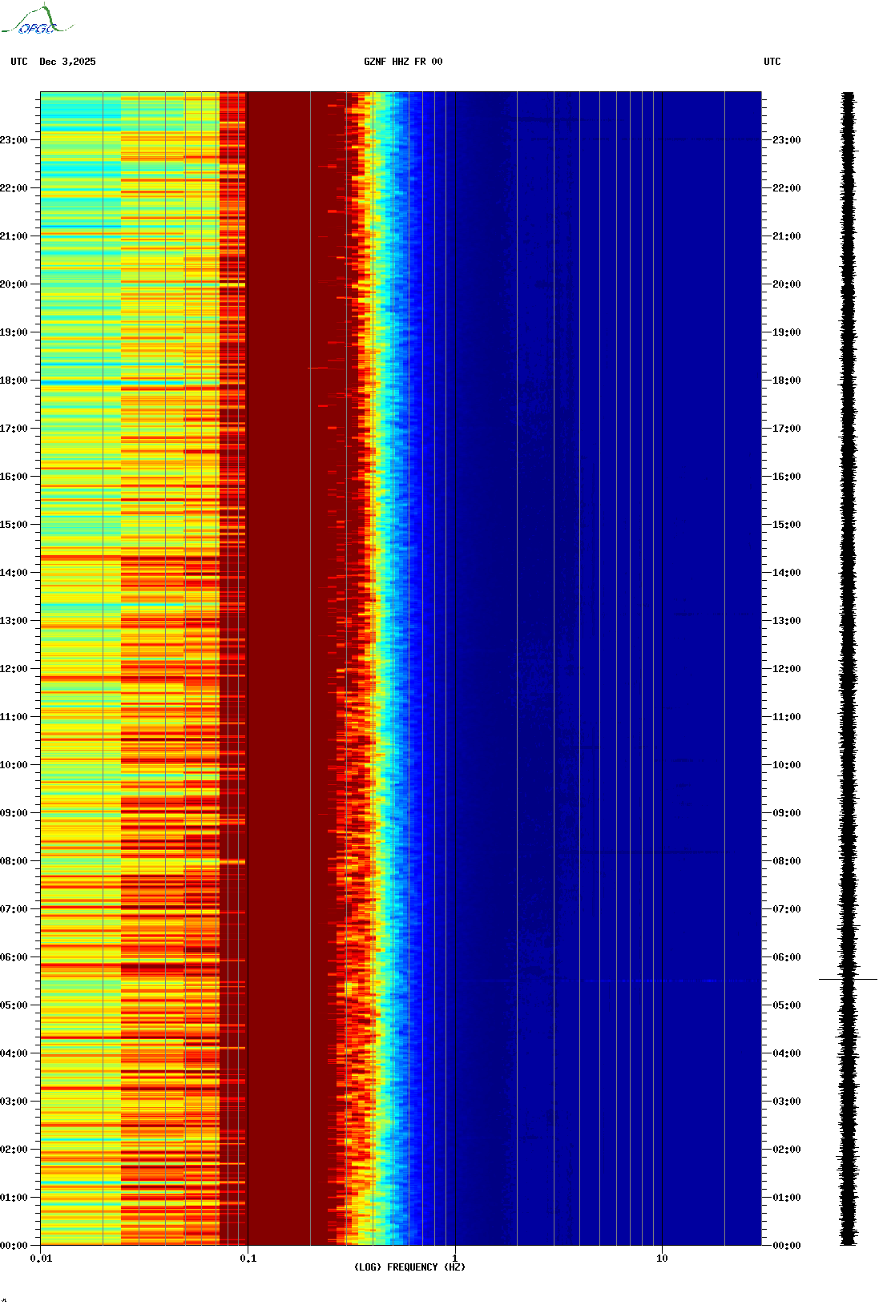The image size is (883, 1309).
Task: Click the station title GZNF HHZ FR 00
Action: (402, 62)
